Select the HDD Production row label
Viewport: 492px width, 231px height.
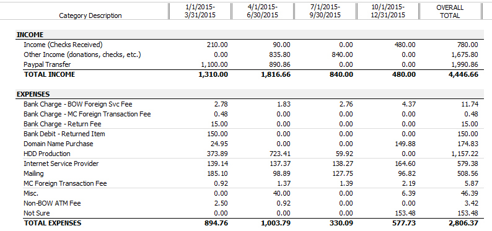point(46,154)
